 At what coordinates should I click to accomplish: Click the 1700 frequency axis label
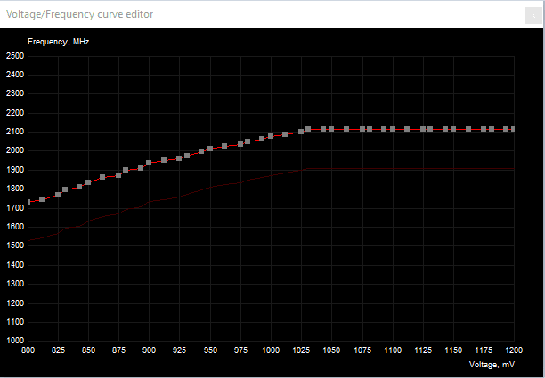(x=15, y=208)
